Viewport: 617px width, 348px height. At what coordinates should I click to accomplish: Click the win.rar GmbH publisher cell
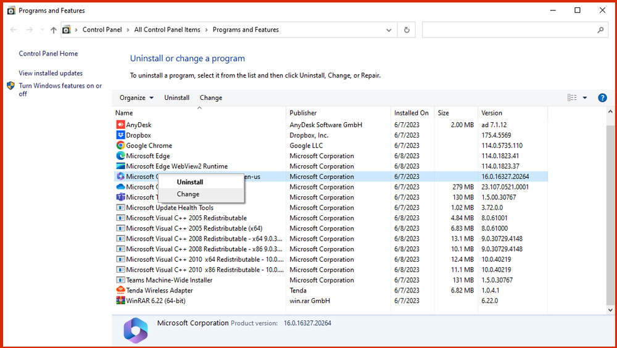pos(310,300)
